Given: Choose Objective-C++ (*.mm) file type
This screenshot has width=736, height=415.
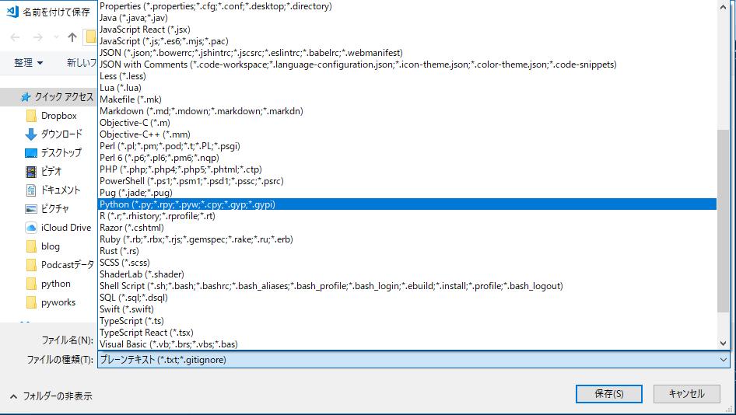Looking at the screenshot, I should click(407, 134).
